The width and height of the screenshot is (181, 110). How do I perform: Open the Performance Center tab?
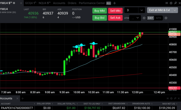coord(92,3)
